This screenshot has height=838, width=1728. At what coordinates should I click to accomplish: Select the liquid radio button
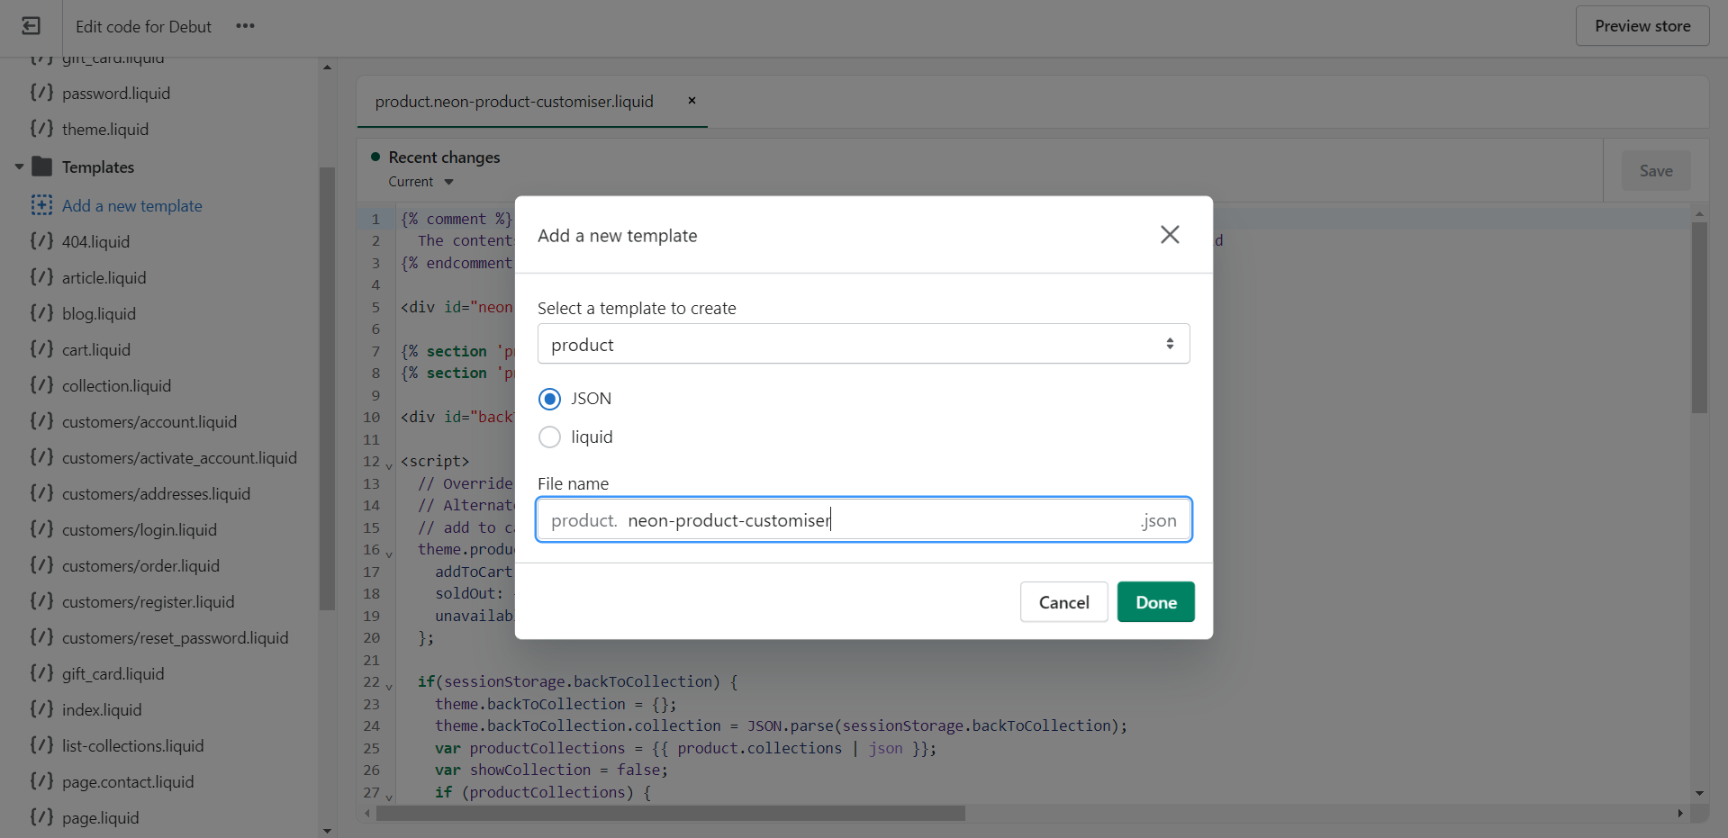tap(549, 437)
